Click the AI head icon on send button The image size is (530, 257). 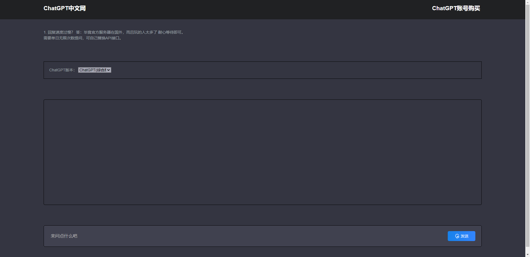point(457,236)
